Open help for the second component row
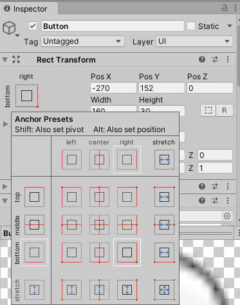Image resolution: width=240 pixels, height=305 pixels. point(202,186)
